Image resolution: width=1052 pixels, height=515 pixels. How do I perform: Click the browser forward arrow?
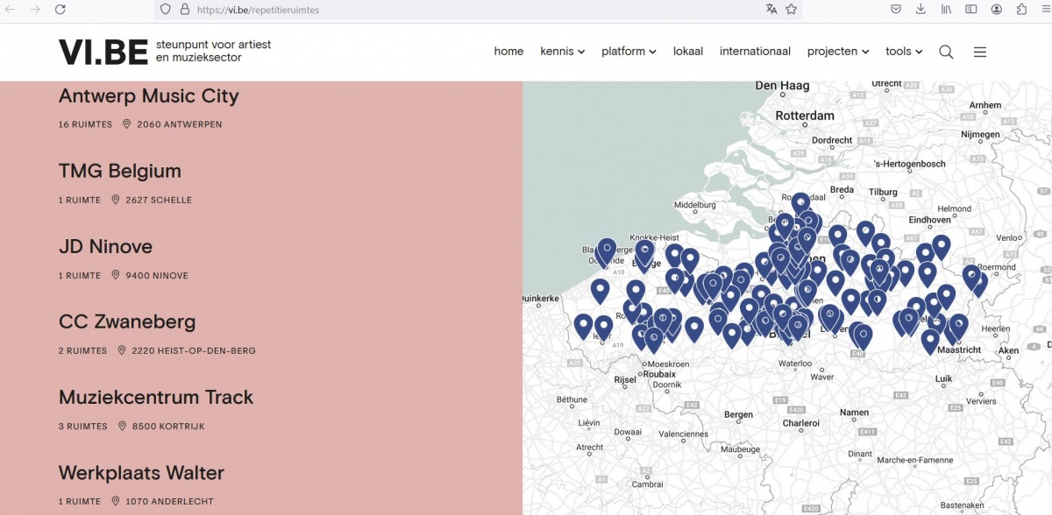35,9
